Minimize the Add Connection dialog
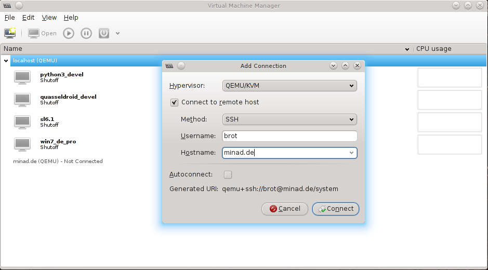The width and height of the screenshot is (488, 270). [x=333, y=65]
